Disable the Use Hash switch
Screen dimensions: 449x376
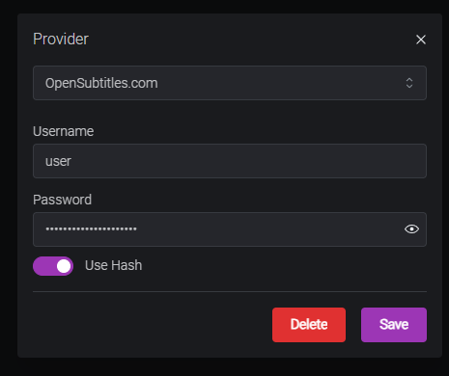click(x=53, y=266)
